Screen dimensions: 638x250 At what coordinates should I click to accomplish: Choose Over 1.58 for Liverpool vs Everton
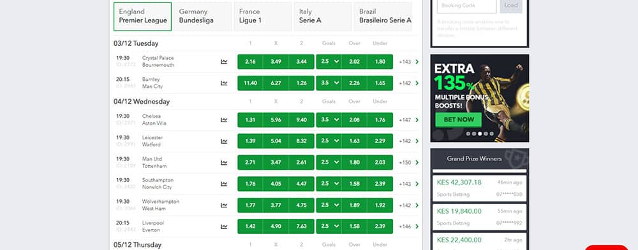coord(354,226)
